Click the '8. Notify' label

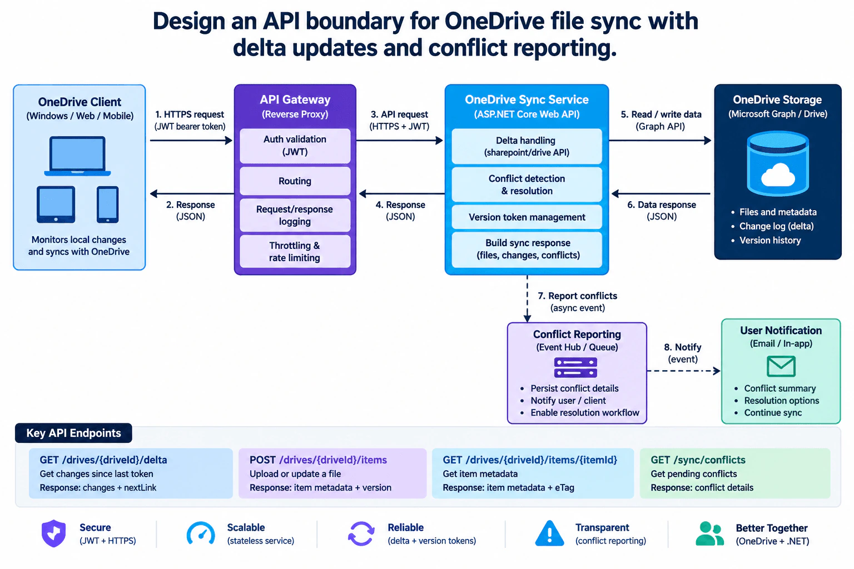tap(683, 347)
